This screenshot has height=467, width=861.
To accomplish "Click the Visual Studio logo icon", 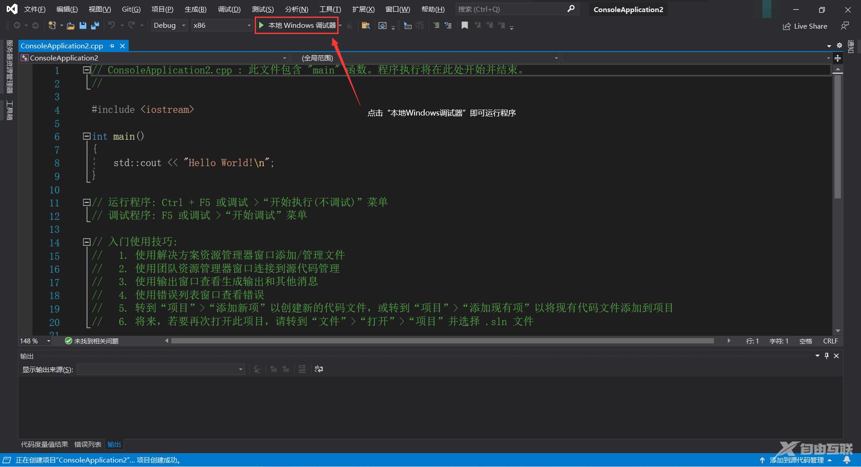I will (x=12, y=9).
